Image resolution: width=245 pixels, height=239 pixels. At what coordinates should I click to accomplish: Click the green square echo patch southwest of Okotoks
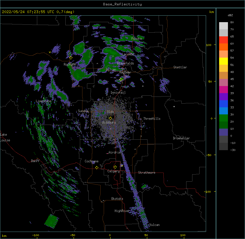(x=51, y=221)
